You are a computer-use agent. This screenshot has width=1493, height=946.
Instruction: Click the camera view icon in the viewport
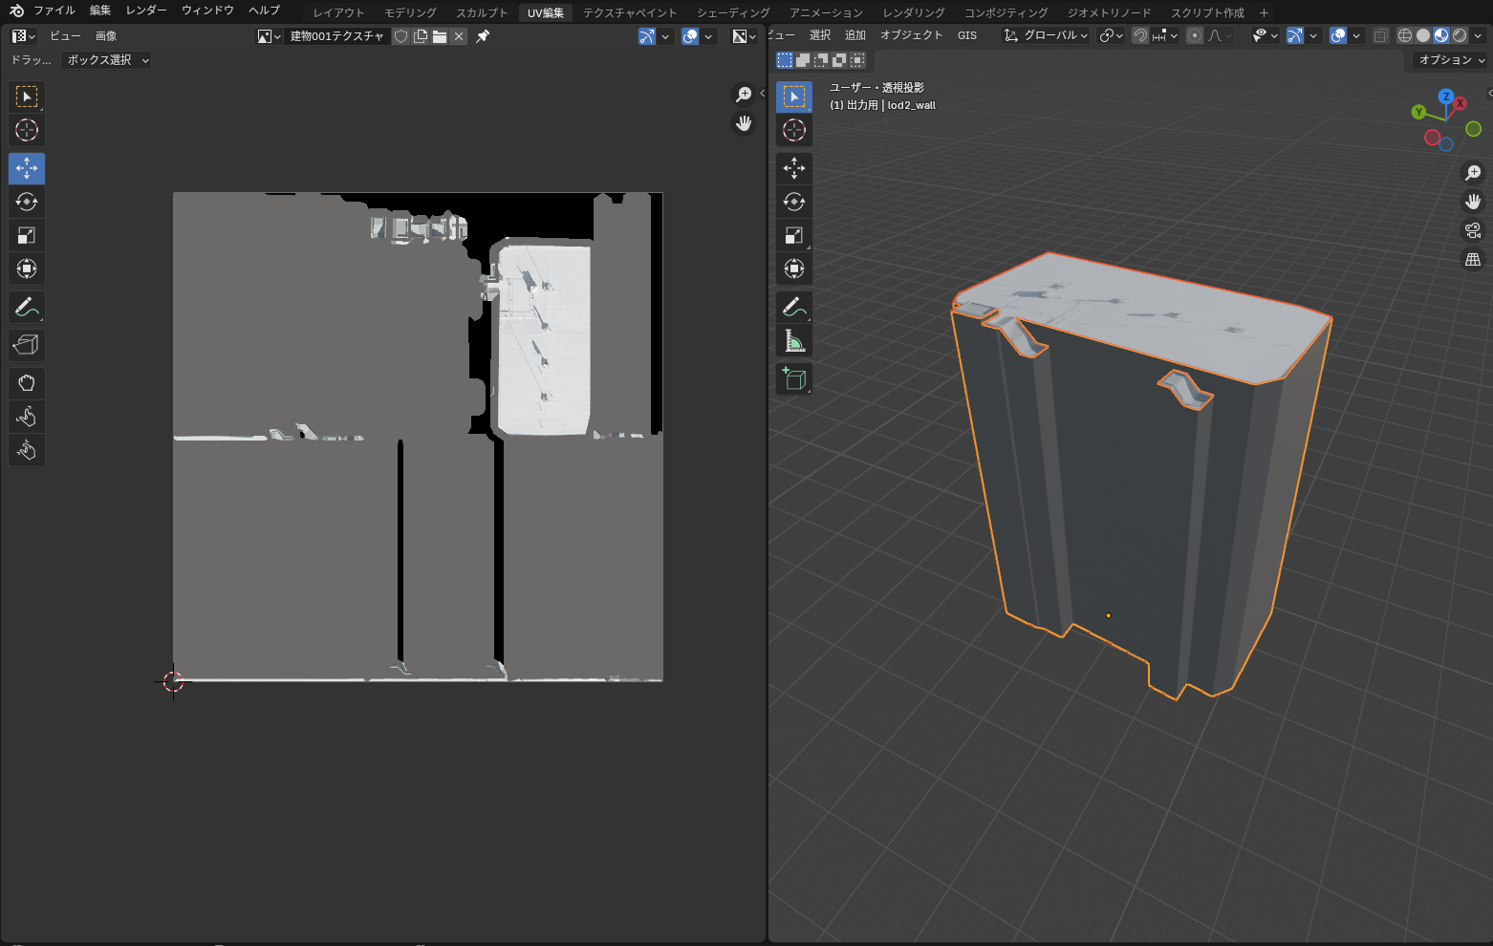coord(1473,230)
